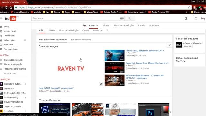Image resolution: width=206 pixels, height=116 pixels.
Task: Click the upload video icon
Action: tap(186, 18)
